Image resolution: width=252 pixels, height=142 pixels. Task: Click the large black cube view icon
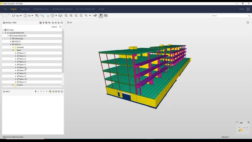52,15
